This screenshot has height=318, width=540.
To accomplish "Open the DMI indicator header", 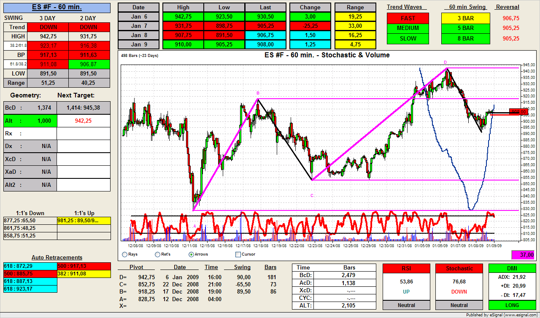I will click(x=512, y=268).
